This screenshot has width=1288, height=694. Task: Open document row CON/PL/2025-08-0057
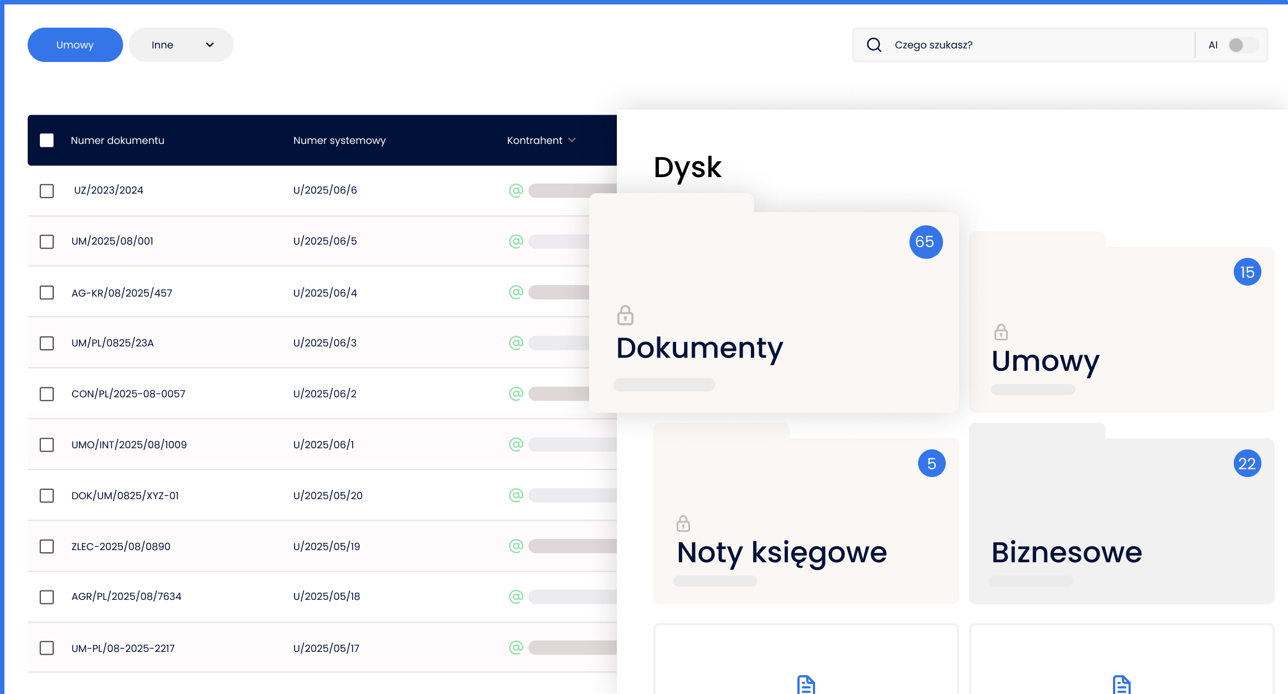tap(128, 394)
